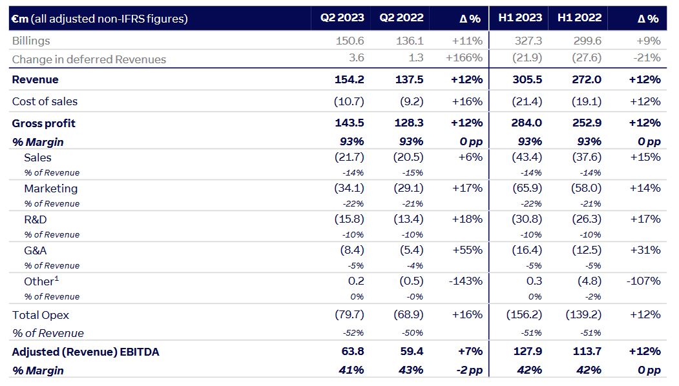Viewport: 679px width, 386px height.
Task: Select the H1 2023 column header
Action: (520, 18)
